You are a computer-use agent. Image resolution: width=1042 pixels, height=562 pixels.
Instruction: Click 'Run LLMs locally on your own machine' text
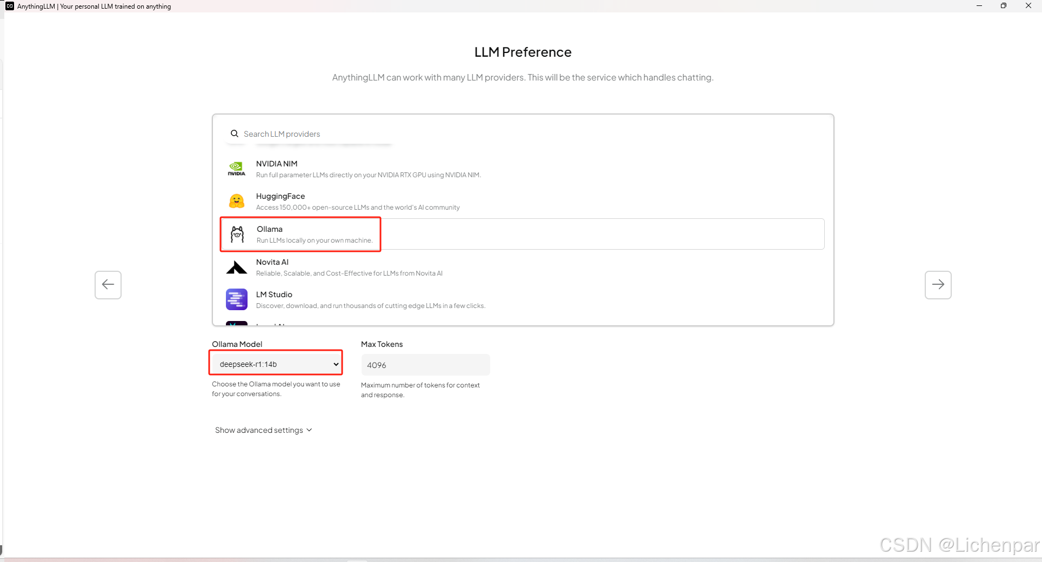point(315,240)
